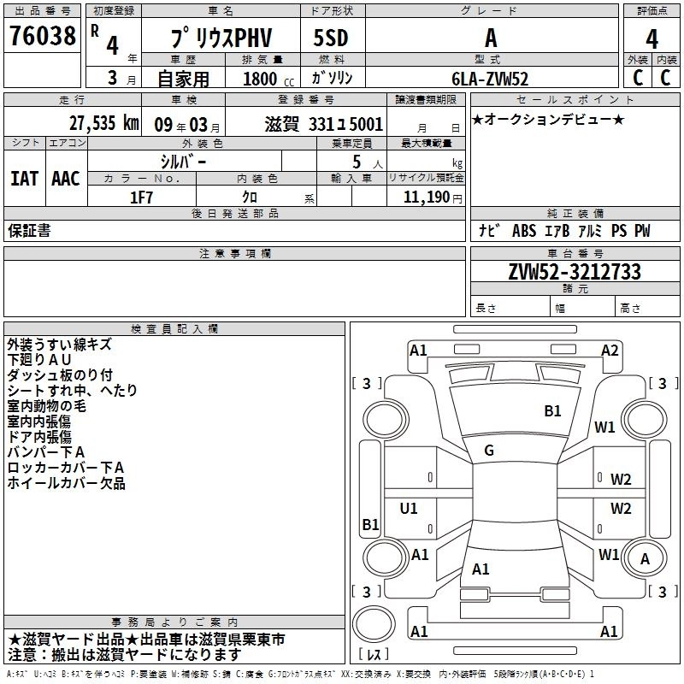This screenshot has width=684, height=684.
Task: Click the レス label below spare tire
Action: point(374,654)
